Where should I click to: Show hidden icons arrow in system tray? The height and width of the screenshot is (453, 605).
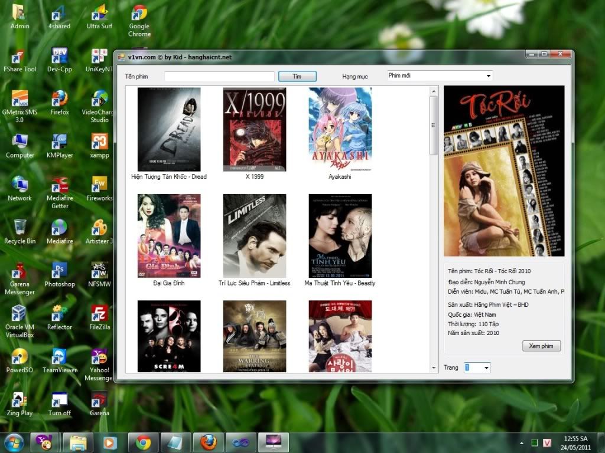(522, 444)
